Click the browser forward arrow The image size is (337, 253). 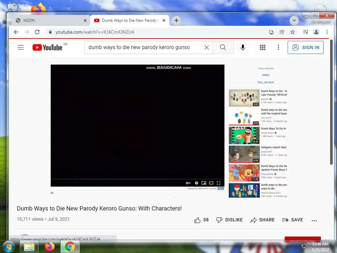pyautogui.click(x=27, y=32)
